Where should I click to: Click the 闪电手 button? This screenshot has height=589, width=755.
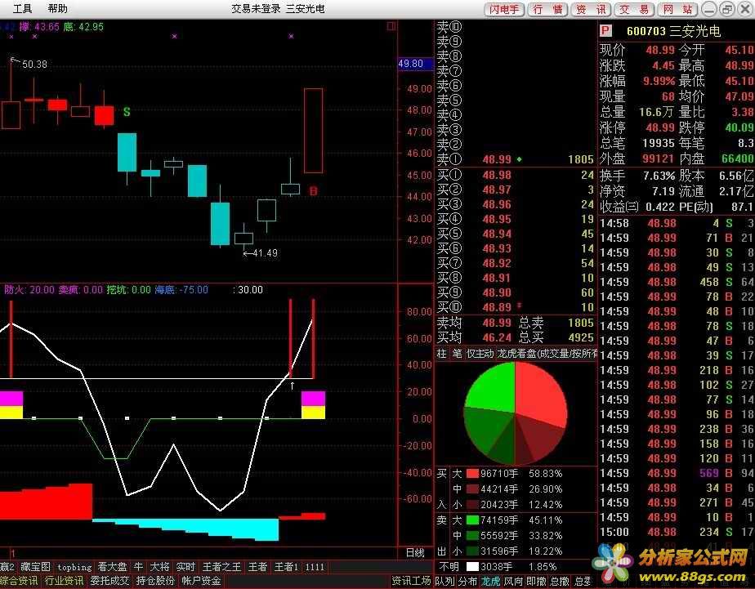(x=505, y=9)
